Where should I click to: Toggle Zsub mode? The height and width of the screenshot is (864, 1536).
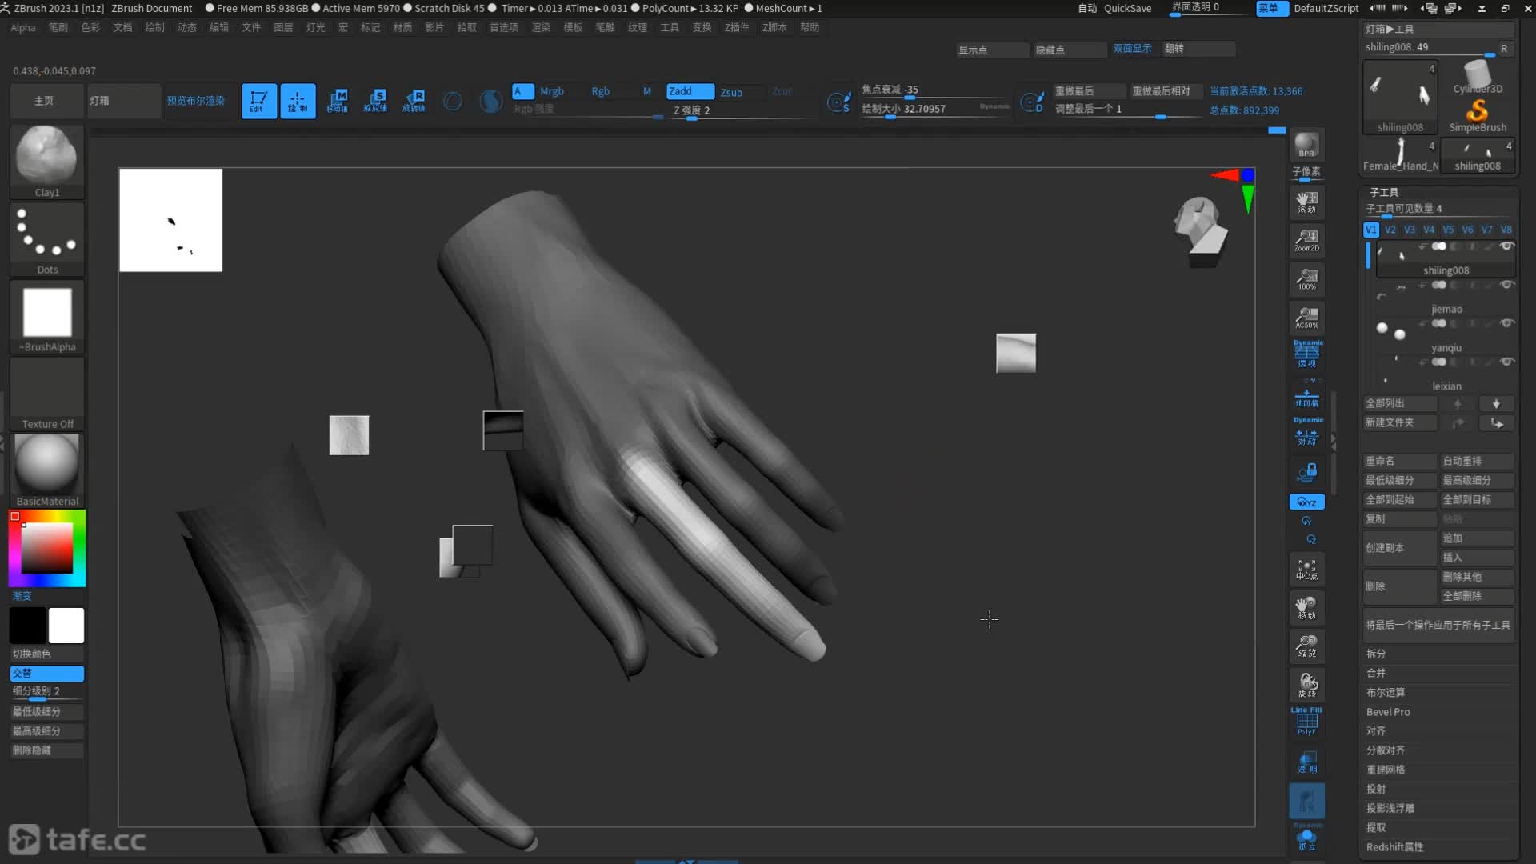click(x=731, y=92)
